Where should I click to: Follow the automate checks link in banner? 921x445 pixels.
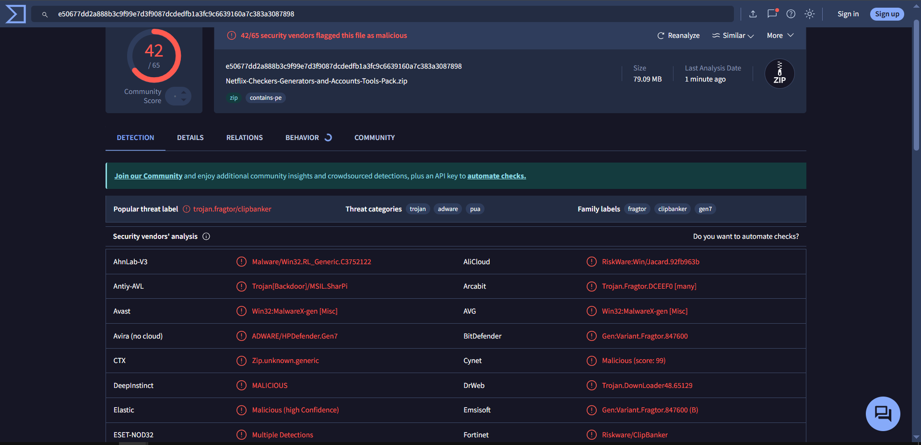tap(496, 176)
